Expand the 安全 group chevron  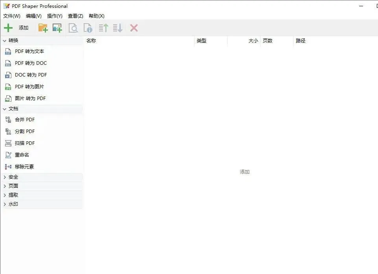click(x=5, y=177)
